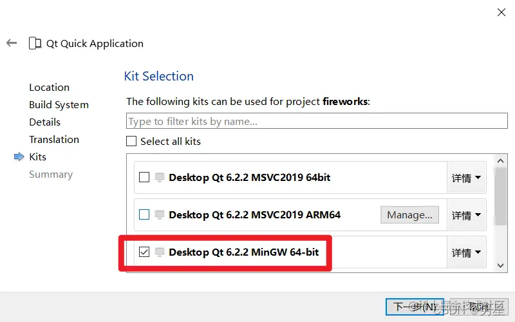Focus the filter kits by name field
The image size is (515, 322).
coord(317,121)
